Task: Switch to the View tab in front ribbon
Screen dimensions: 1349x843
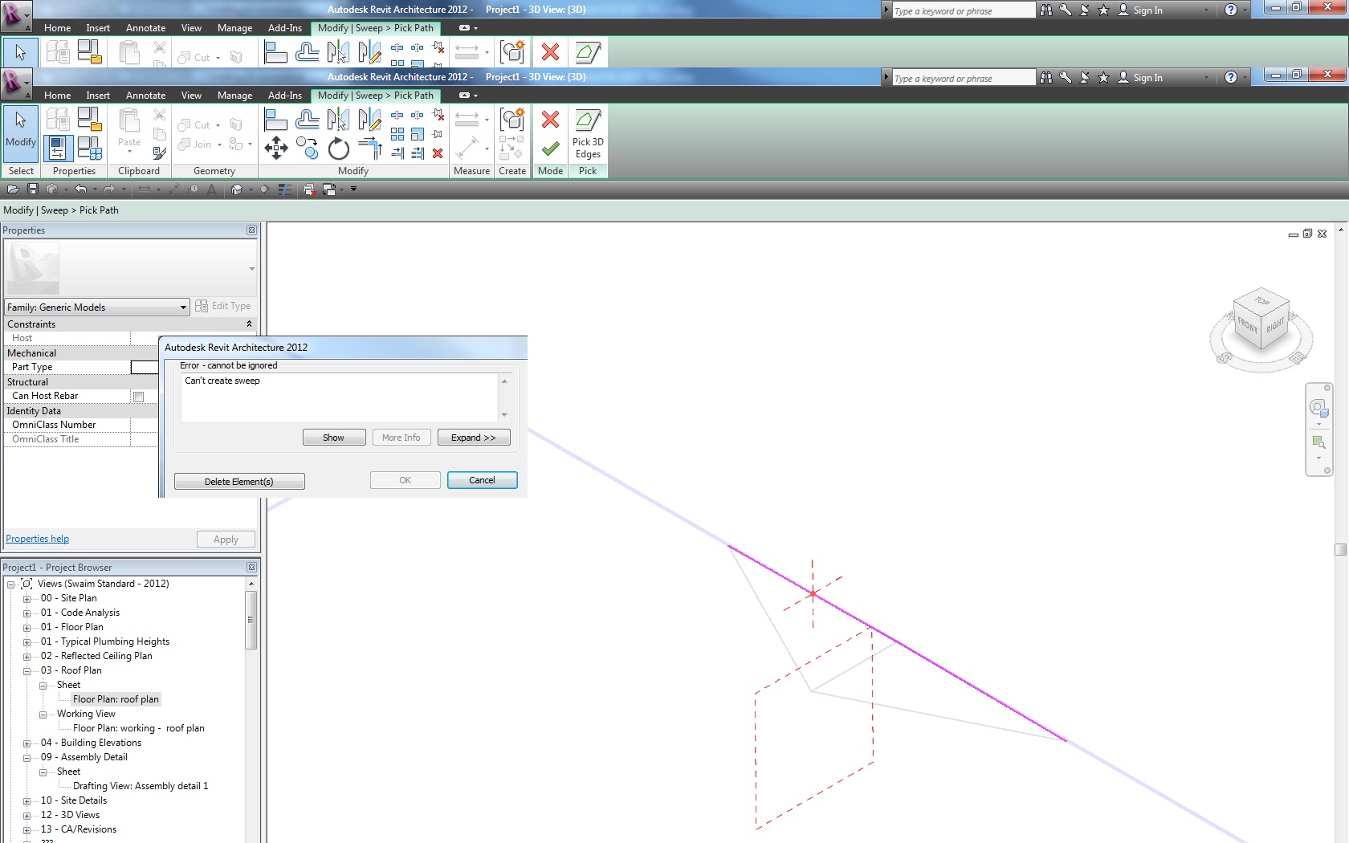Action: tap(191, 95)
